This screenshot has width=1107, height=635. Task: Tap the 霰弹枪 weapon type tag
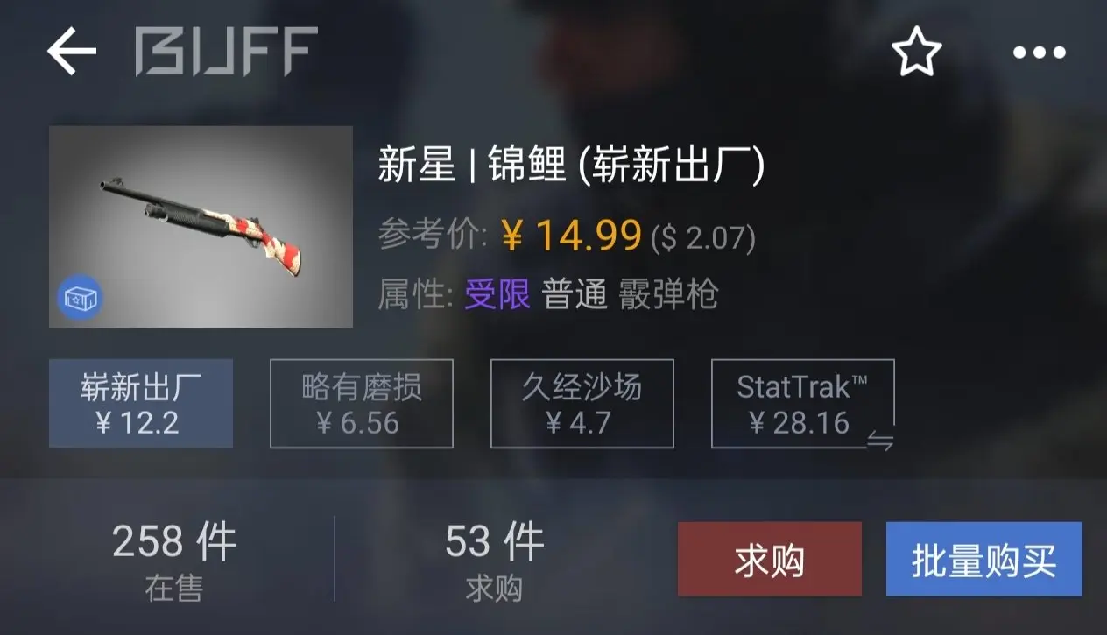668,295
